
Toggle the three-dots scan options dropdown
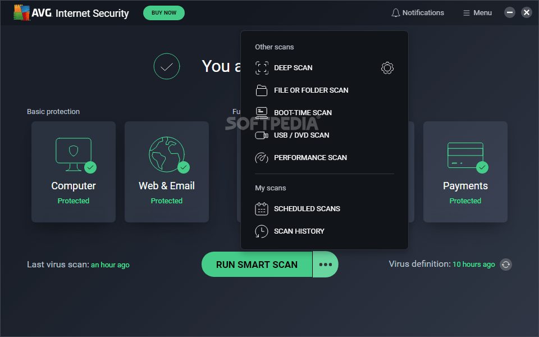[x=326, y=265]
